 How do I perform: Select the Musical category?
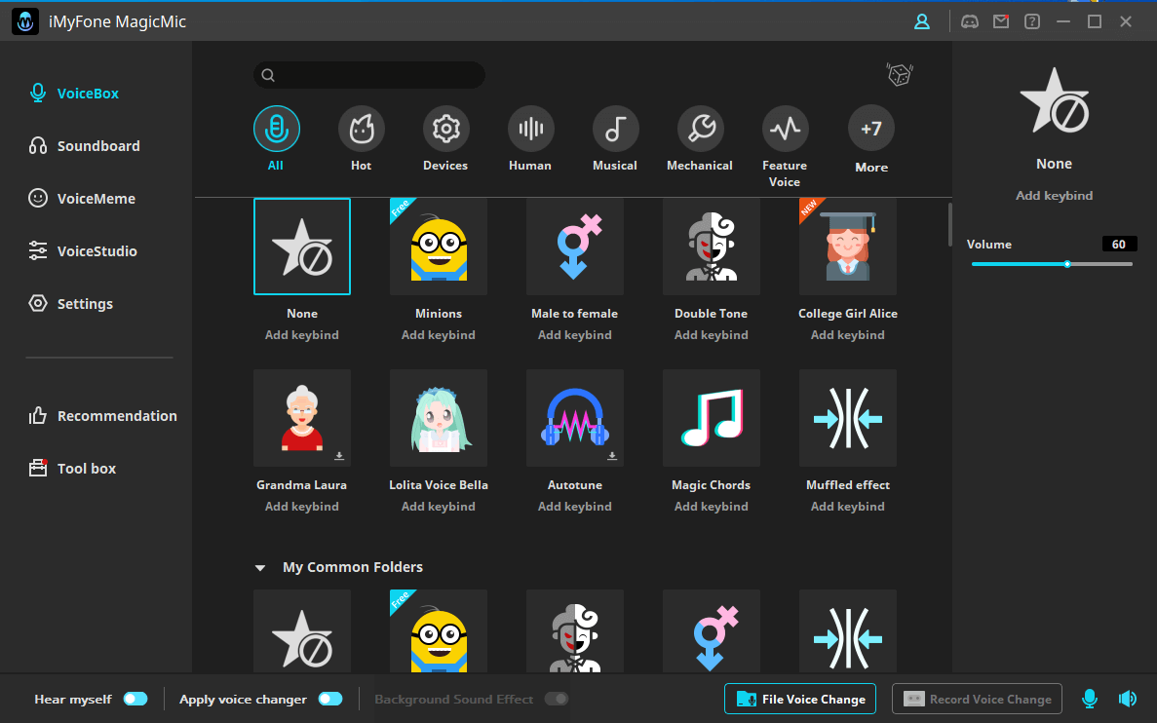pos(615,138)
